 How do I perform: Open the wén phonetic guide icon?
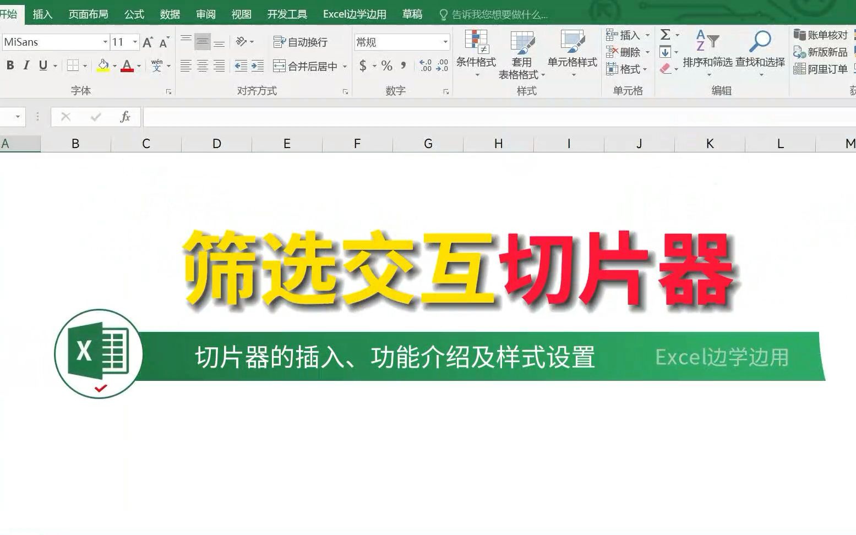coord(157,65)
